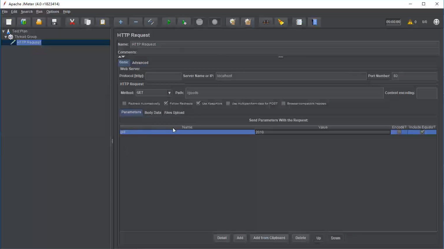Switch to the Body Data tab
The height and width of the screenshot is (249, 444).
153,113
